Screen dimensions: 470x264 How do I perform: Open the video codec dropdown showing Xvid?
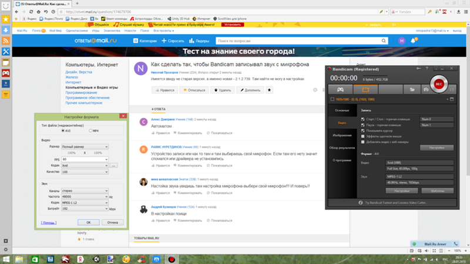tap(85, 165)
